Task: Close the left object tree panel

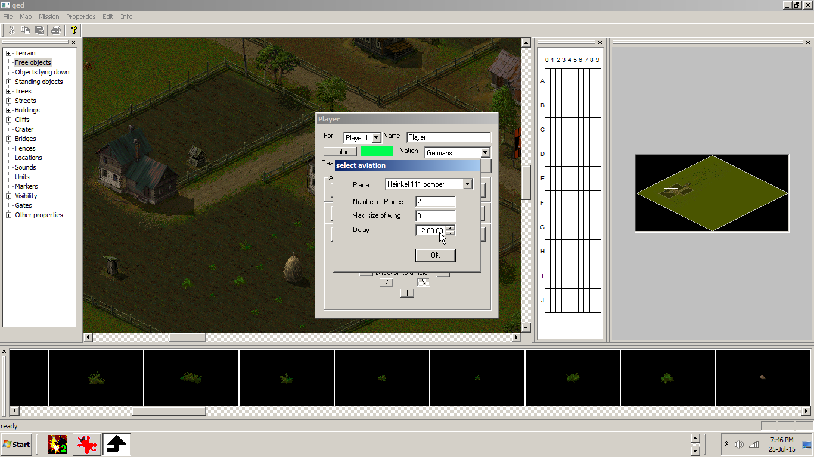Action: coord(73,43)
